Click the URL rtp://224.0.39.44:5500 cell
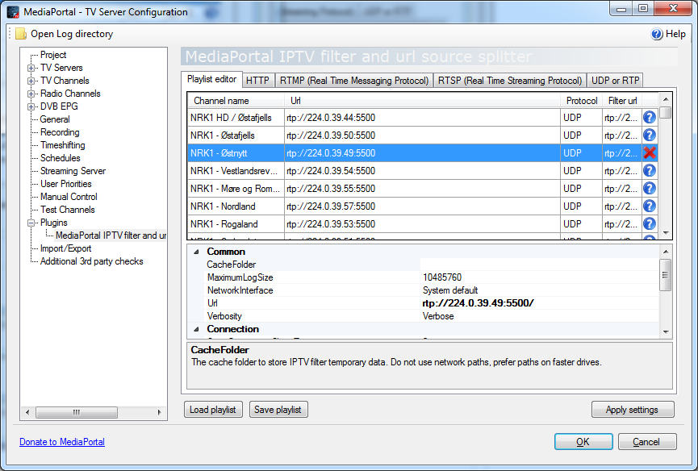Image resolution: width=698 pixels, height=471 pixels. [x=423, y=118]
